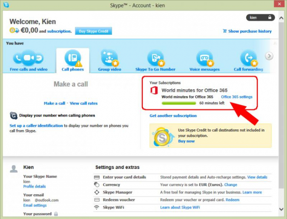
Task: Click View details for card payment
Action: pos(257,177)
